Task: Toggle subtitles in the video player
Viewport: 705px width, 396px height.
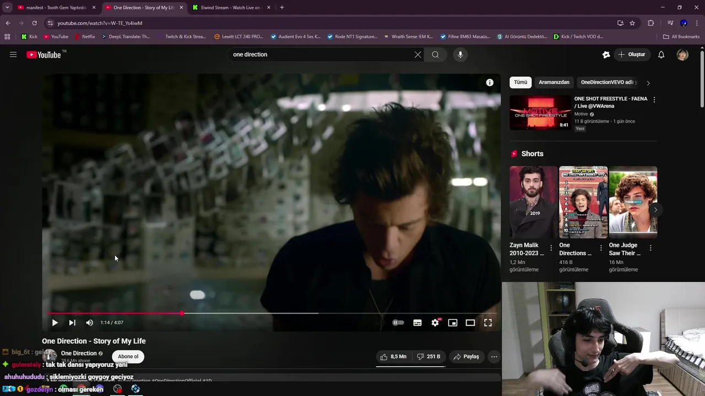Action: (x=417, y=323)
